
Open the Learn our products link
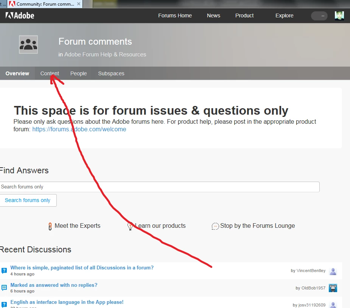pyautogui.click(x=160, y=226)
